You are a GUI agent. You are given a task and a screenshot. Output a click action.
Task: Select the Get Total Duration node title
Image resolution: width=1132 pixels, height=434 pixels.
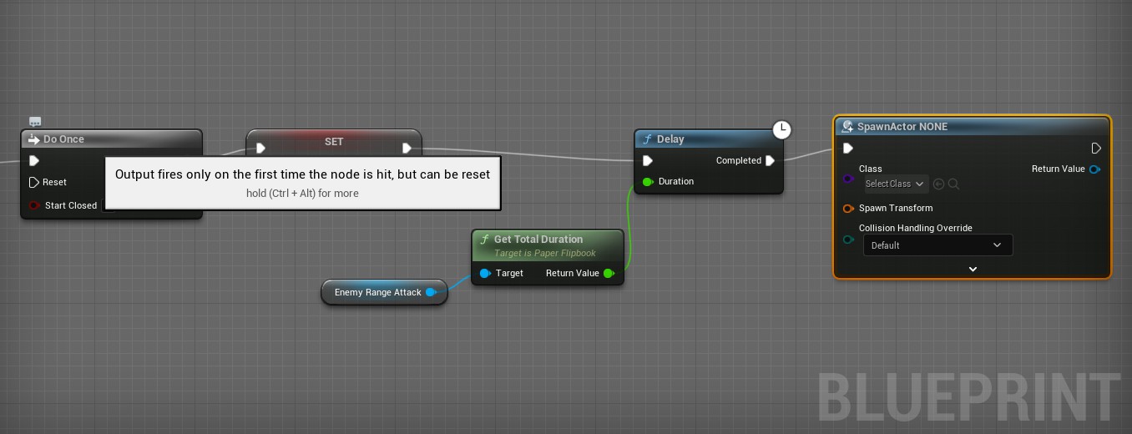(538, 240)
